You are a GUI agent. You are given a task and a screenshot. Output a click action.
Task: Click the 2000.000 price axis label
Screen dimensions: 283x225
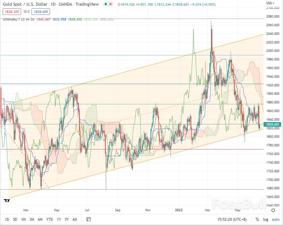click(x=273, y=51)
